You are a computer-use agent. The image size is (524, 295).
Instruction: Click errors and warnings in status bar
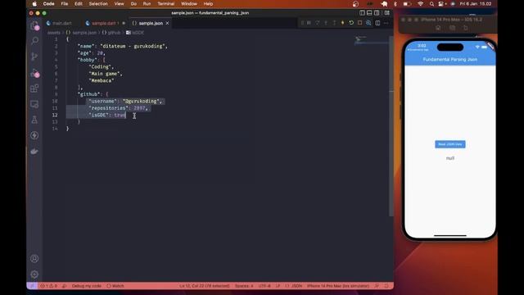pos(49,286)
